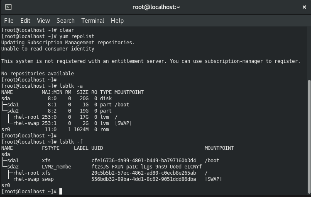Click the root@localhost window title
This screenshot has height=197, width=311.
tap(156, 7)
